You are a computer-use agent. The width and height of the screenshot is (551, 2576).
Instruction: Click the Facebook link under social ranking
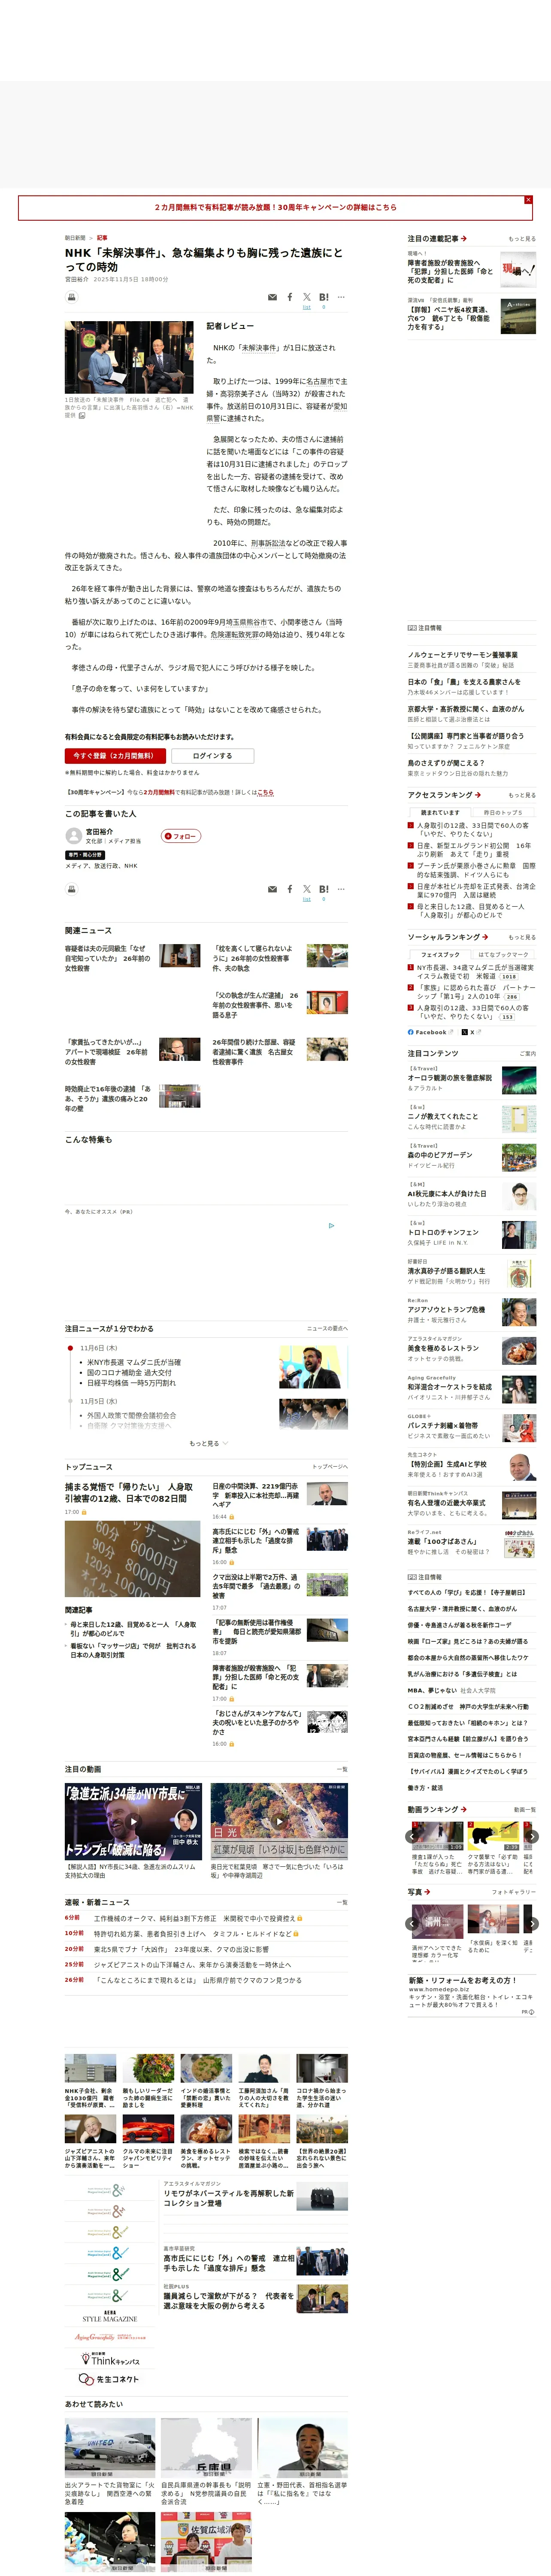point(430,1032)
